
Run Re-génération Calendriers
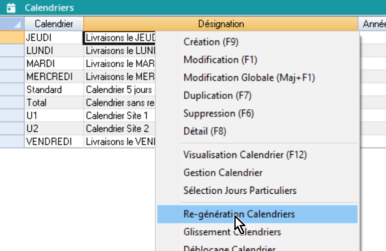pyautogui.click(x=257, y=215)
